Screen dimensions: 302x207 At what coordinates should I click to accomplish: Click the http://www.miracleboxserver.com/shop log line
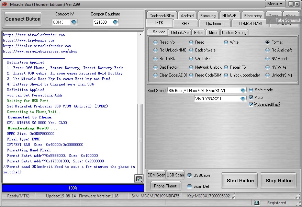tap(40, 51)
